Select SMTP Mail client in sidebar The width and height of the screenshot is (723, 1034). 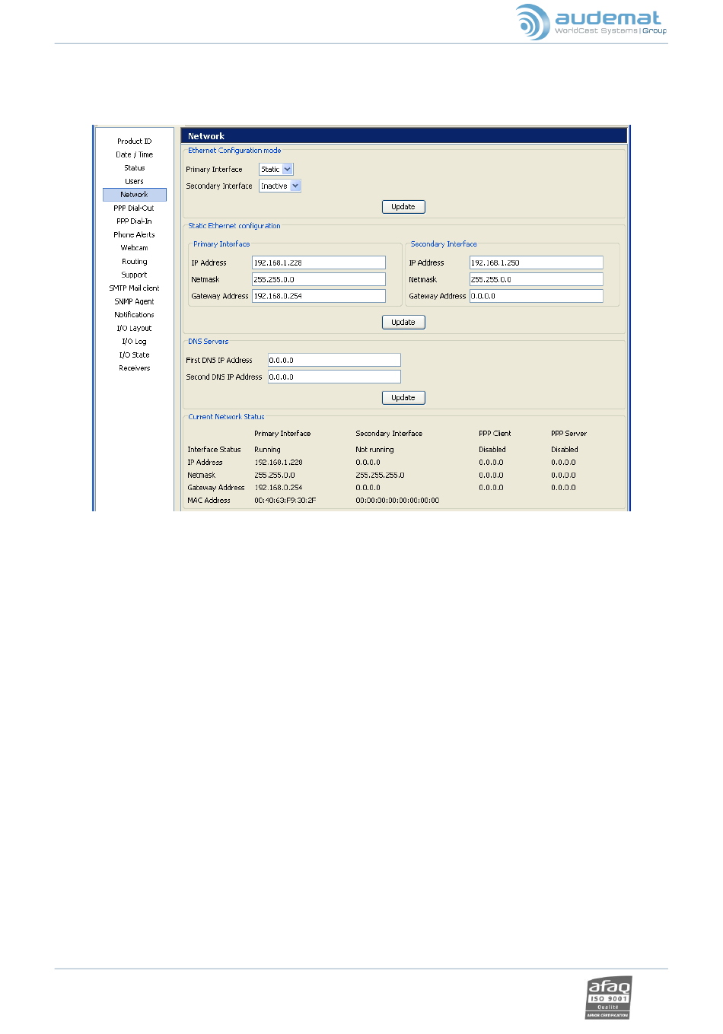click(134, 288)
